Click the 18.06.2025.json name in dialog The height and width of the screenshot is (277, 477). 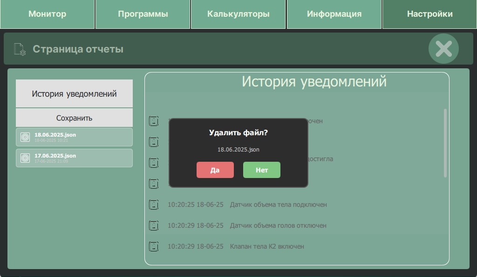pyautogui.click(x=238, y=150)
